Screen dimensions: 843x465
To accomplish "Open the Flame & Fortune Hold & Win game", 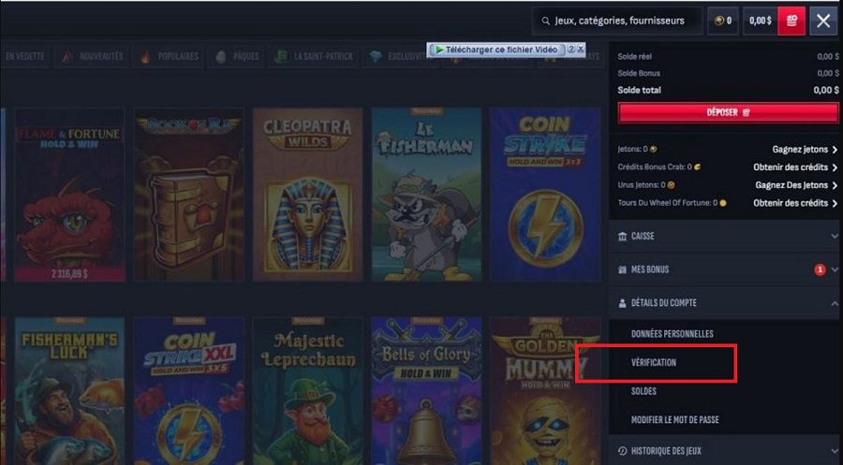I will pos(69,195).
